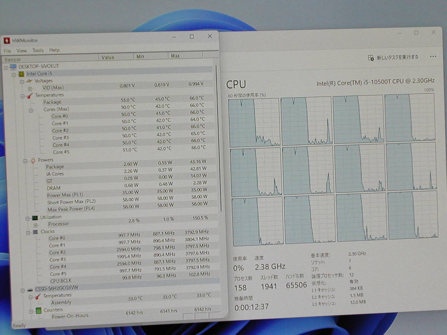Open the Help menu in HWMonitor
Image resolution: width=447 pixels, height=335 pixels.
[x=54, y=50]
